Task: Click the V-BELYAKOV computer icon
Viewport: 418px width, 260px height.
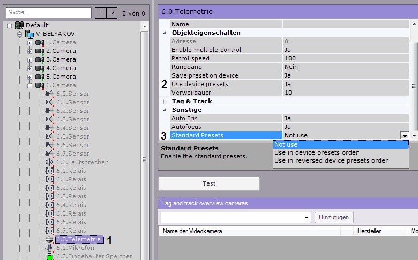Action: coord(29,34)
